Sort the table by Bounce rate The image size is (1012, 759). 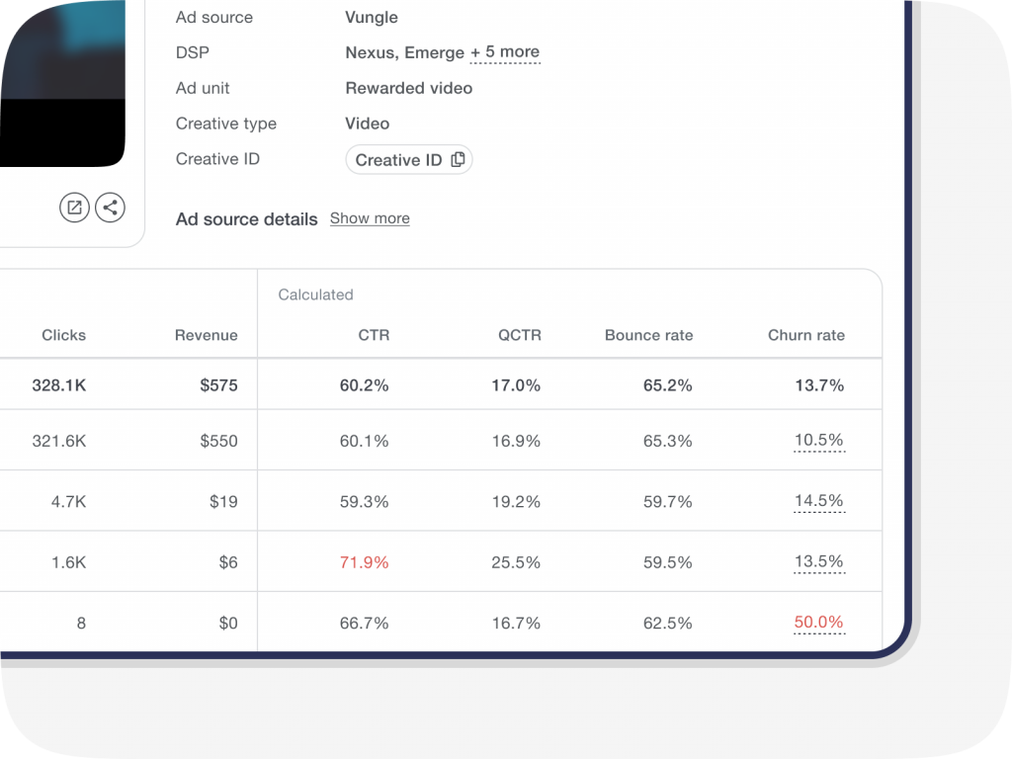(x=648, y=335)
